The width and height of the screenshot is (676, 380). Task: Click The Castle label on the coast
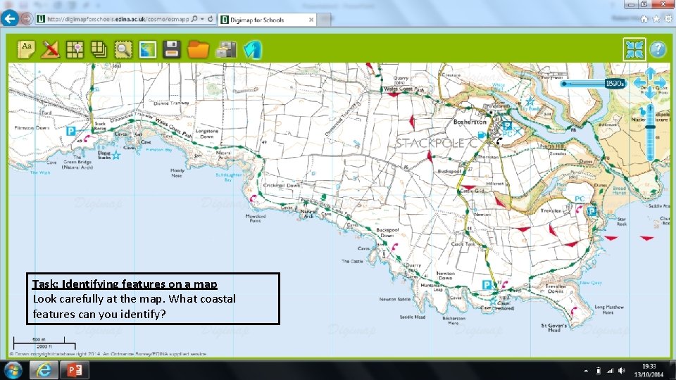(352, 261)
